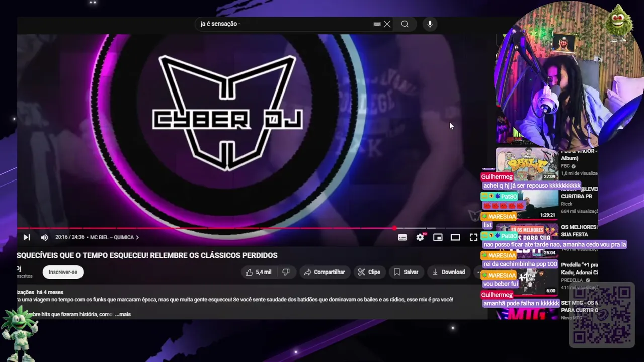Open the 6:00 Predella video thumbnail

[x=527, y=279]
